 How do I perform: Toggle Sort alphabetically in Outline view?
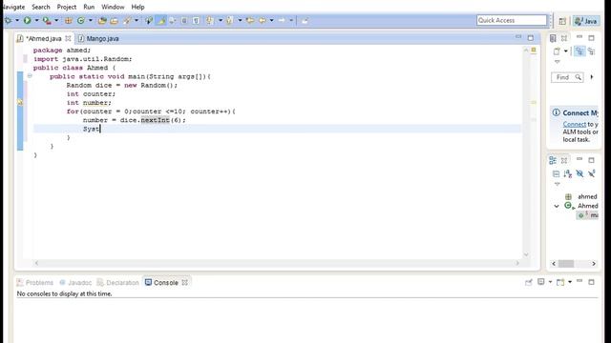(x=568, y=173)
